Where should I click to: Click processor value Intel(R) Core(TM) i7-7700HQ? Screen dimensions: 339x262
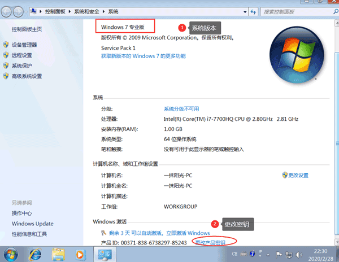click(x=231, y=119)
